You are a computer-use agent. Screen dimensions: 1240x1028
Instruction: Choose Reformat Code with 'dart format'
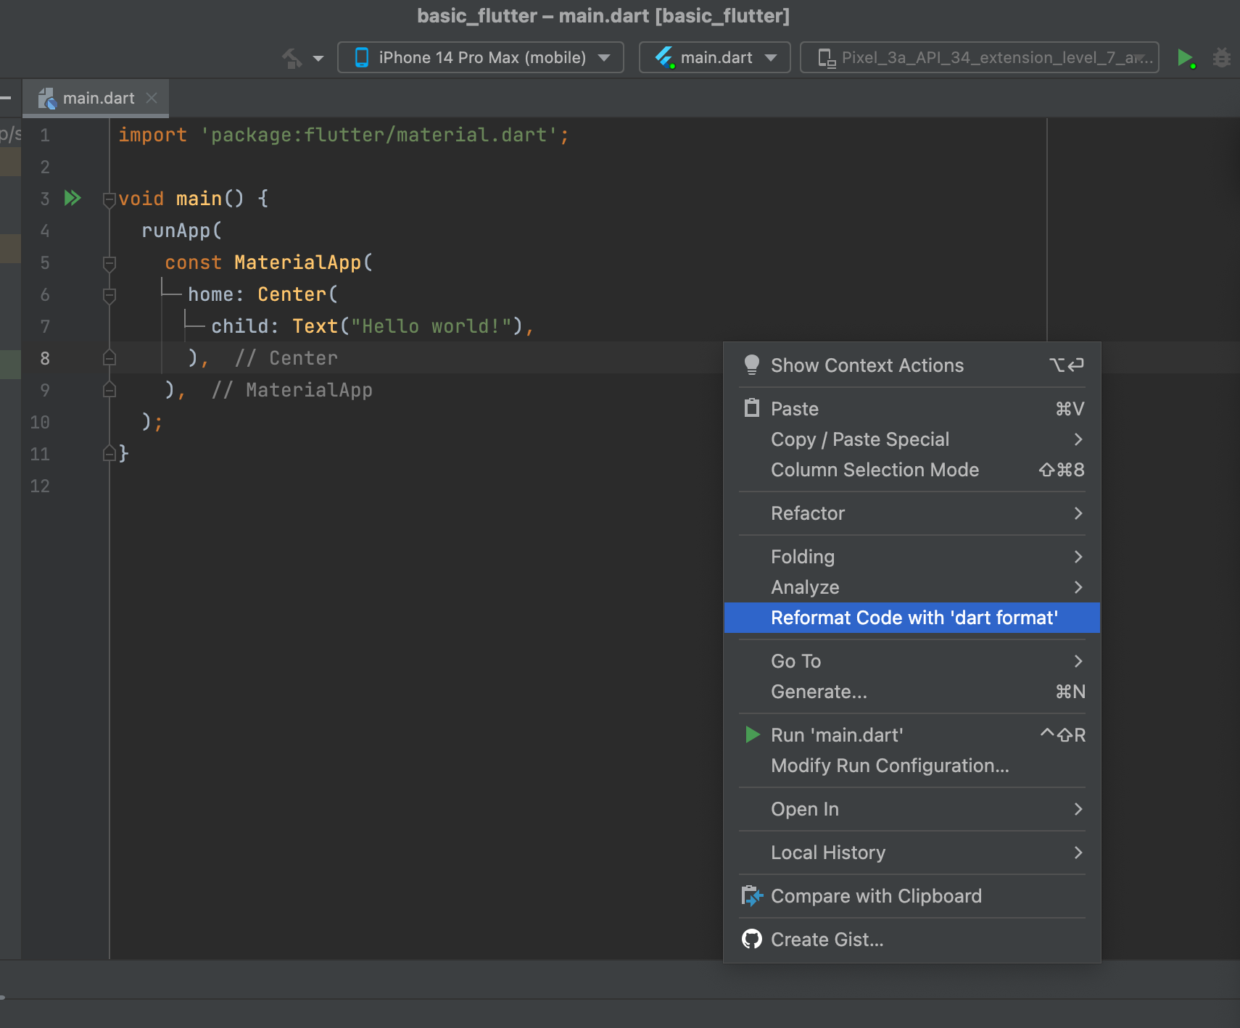pos(912,618)
